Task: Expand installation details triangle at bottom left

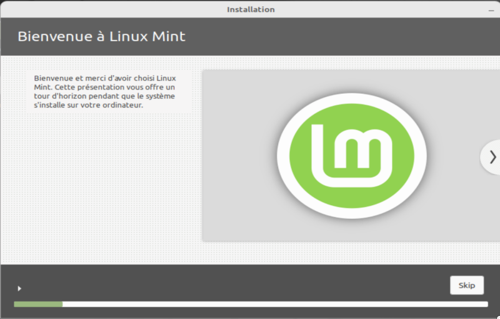Action: (x=19, y=289)
